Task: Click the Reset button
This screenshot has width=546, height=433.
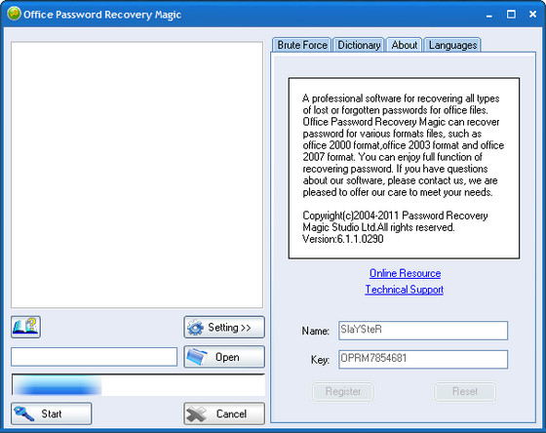Action: 465,391
